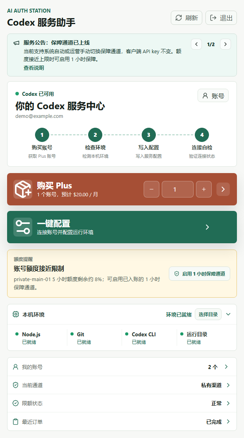Click the 本机环境 chip icon
Viewport: 244px width, 438px height.
click(16, 314)
